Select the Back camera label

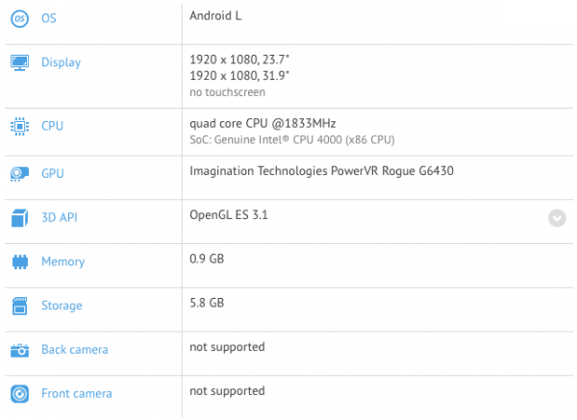tap(75, 350)
